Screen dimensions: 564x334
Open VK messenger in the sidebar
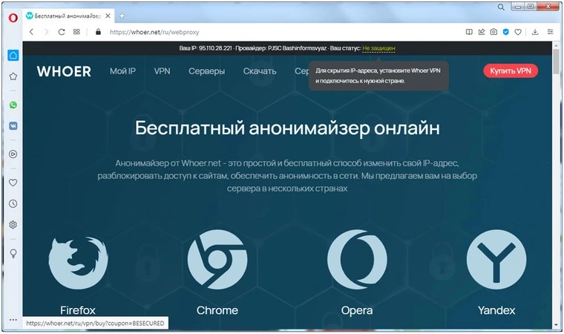(x=13, y=126)
